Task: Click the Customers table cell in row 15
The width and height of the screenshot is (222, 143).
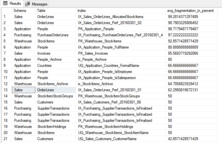Action: pos(55,102)
